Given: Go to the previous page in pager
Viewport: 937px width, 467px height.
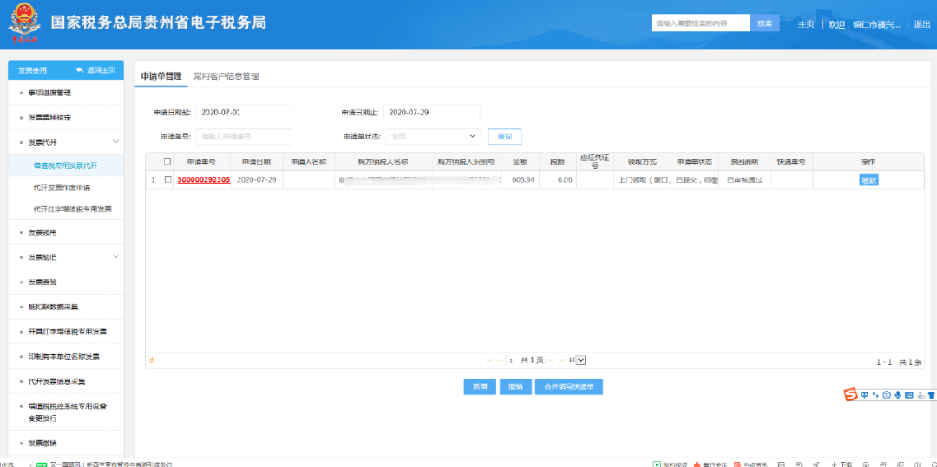Looking at the screenshot, I should (499, 360).
